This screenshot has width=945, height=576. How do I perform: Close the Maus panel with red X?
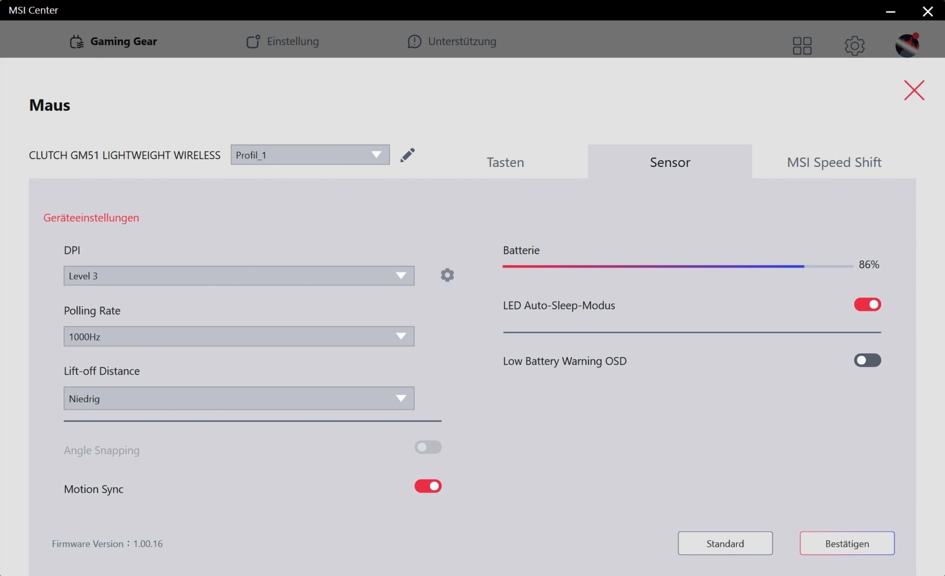pyautogui.click(x=914, y=90)
